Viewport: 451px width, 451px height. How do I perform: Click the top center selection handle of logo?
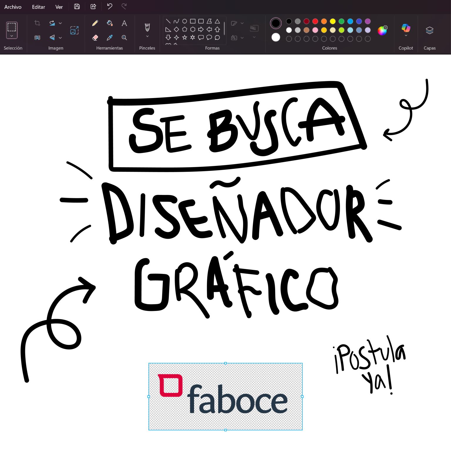coord(225,363)
